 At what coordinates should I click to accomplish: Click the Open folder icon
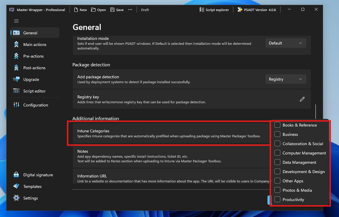pyautogui.click(x=93, y=10)
